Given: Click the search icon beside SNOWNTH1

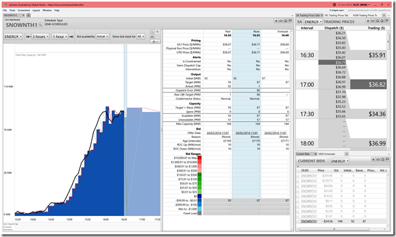Looking at the screenshot, I should [41, 25].
